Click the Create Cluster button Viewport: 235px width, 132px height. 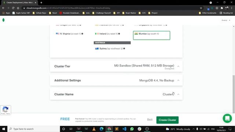(167, 120)
